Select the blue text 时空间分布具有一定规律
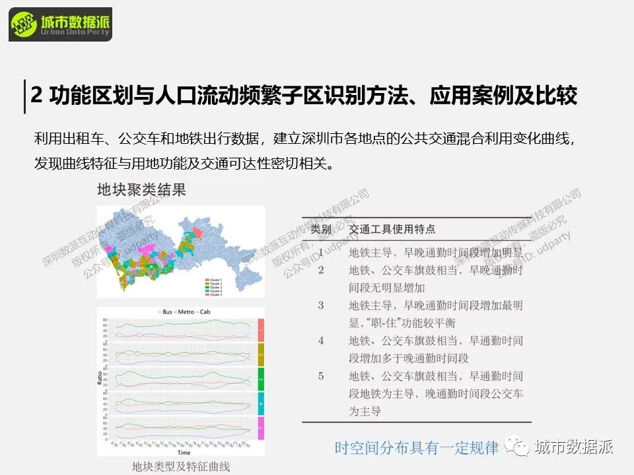Screen dimensions: 634x475 tap(417, 448)
